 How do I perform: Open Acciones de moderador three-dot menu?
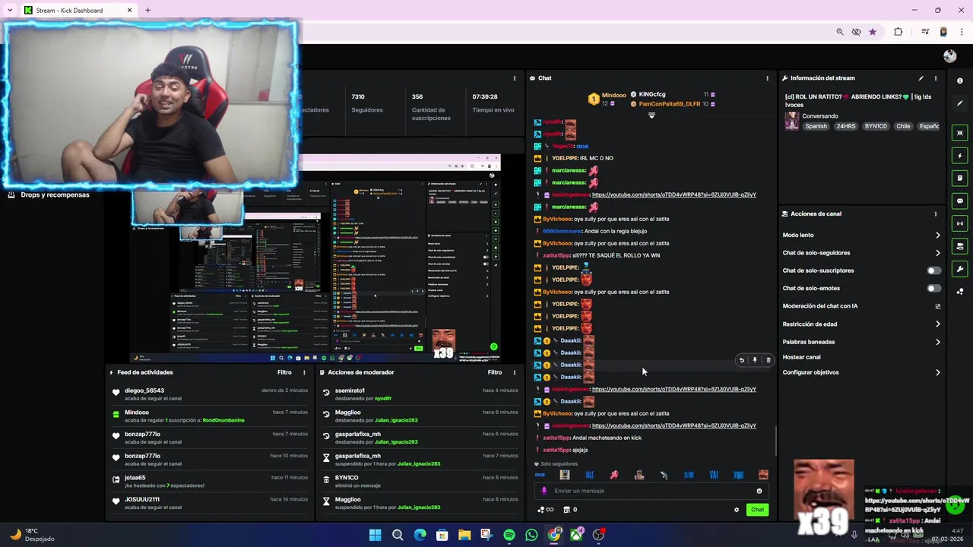tap(515, 372)
